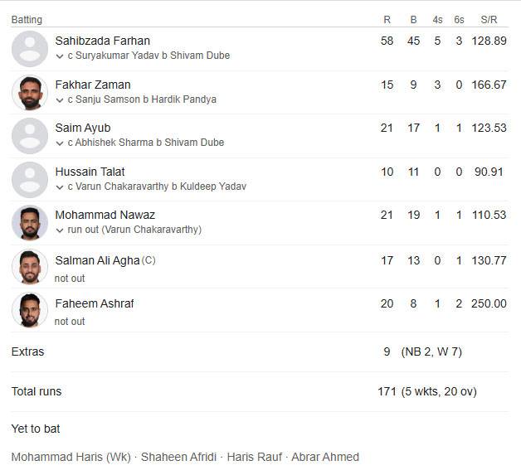Viewport: 521px width, 475px height.
Task: Open Mohammad Nawaz's player photo
Action: point(30,223)
